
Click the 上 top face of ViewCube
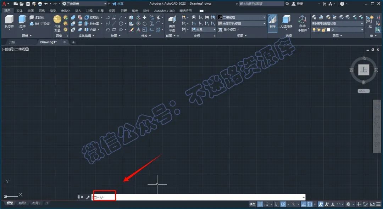(x=364, y=70)
